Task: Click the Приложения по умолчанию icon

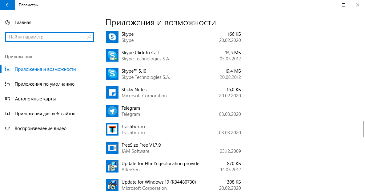Action: click(x=7, y=84)
